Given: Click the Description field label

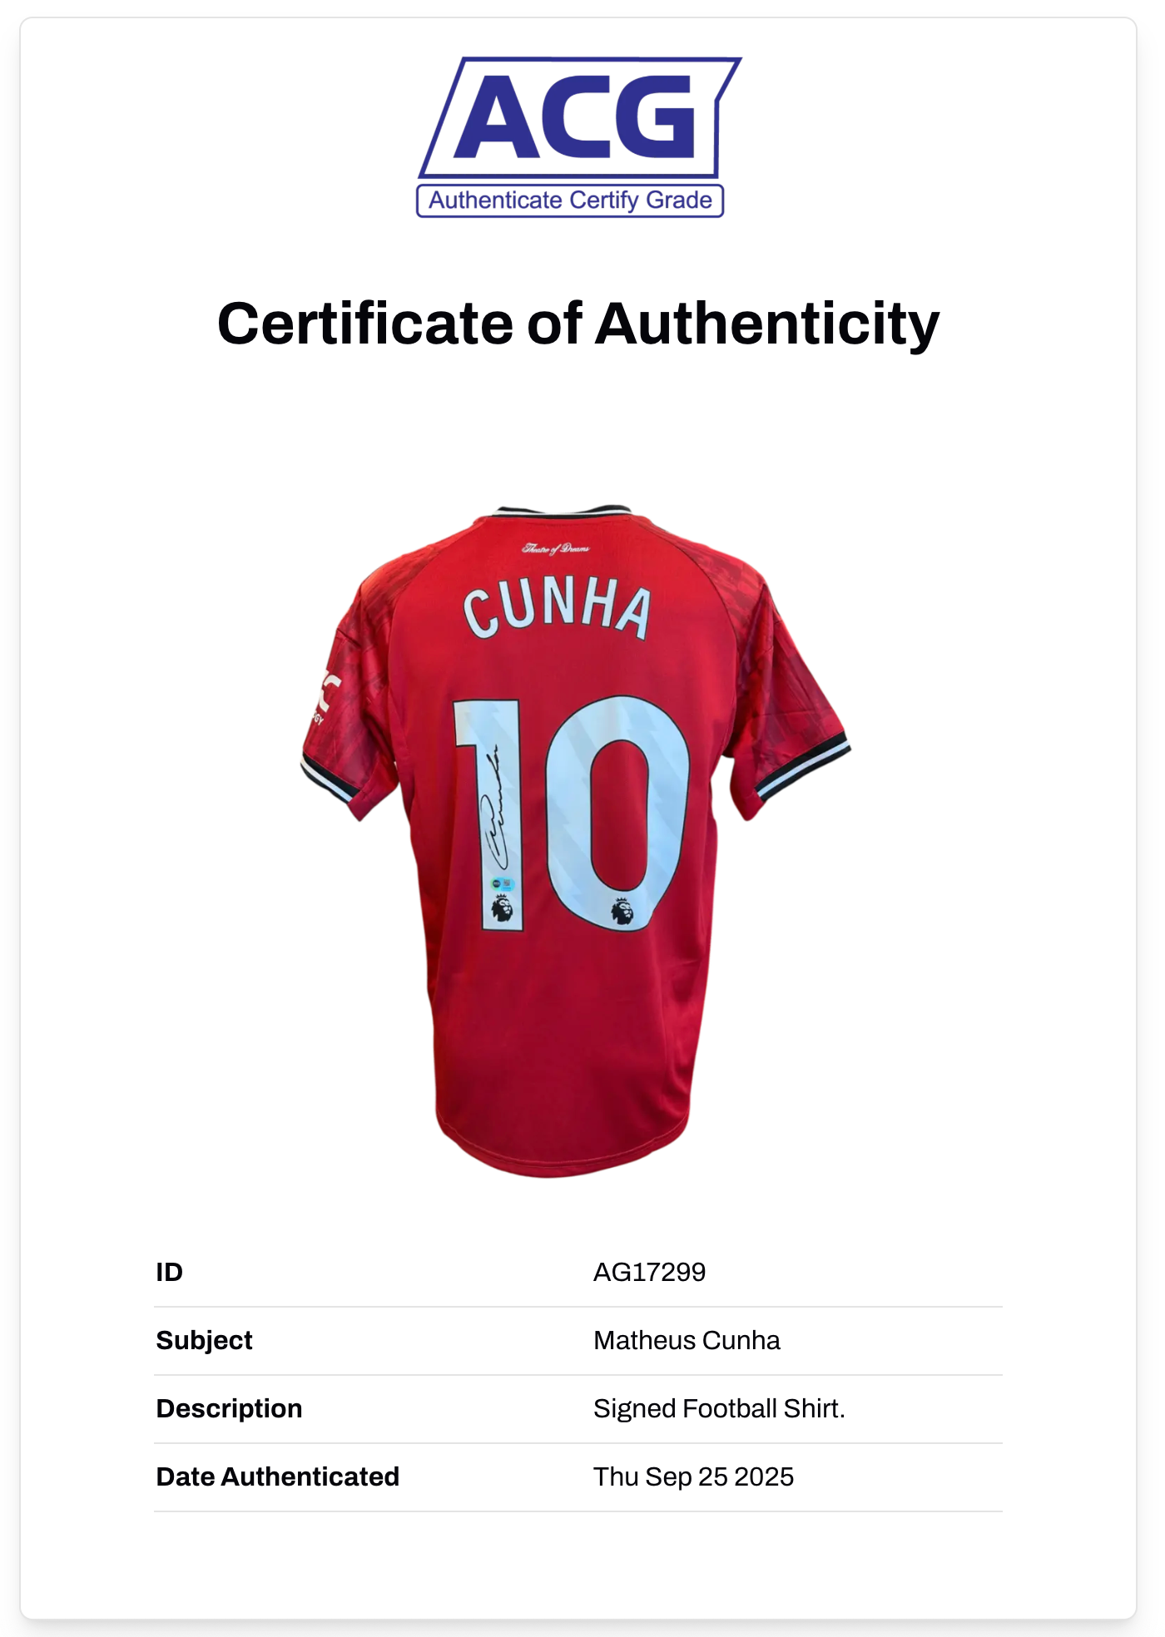Looking at the screenshot, I should [x=230, y=1408].
